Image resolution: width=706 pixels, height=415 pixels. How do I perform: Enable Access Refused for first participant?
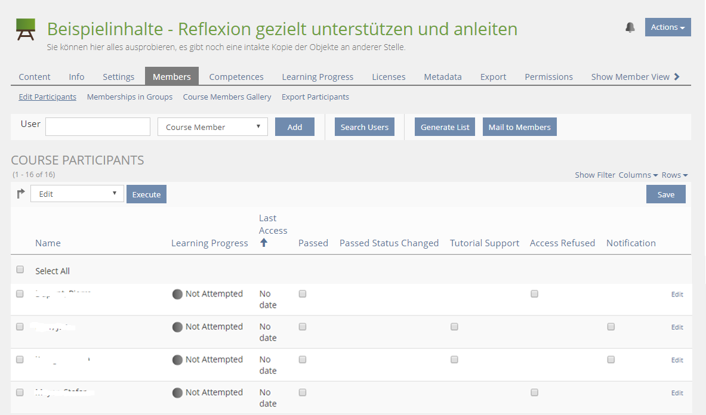535,294
